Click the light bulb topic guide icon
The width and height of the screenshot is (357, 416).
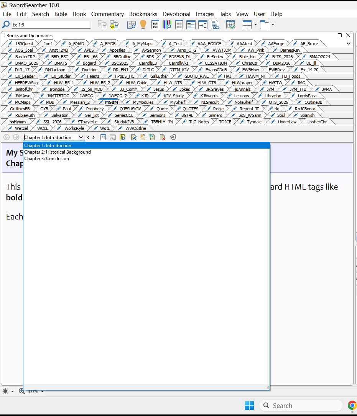(x=143, y=25)
